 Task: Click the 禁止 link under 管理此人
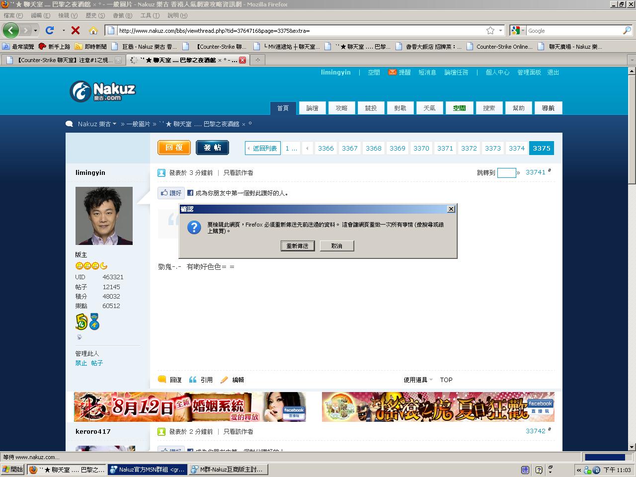pyautogui.click(x=81, y=363)
